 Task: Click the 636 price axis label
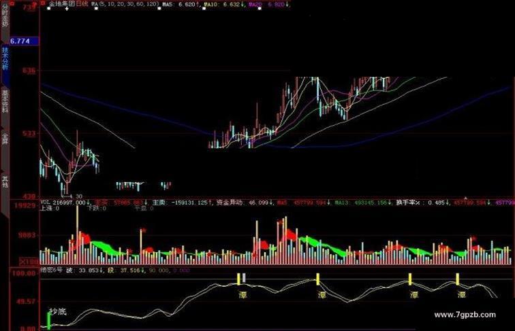pyautogui.click(x=29, y=71)
